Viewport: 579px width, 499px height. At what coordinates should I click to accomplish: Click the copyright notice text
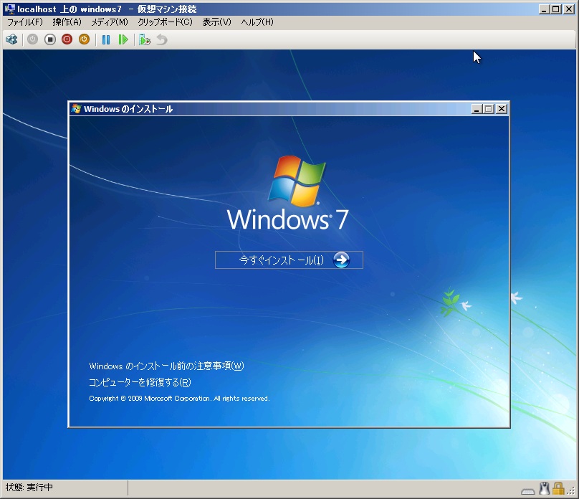tap(179, 399)
